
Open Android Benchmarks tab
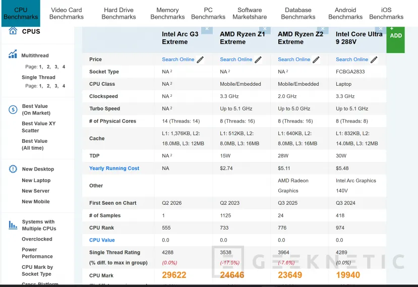coord(345,13)
